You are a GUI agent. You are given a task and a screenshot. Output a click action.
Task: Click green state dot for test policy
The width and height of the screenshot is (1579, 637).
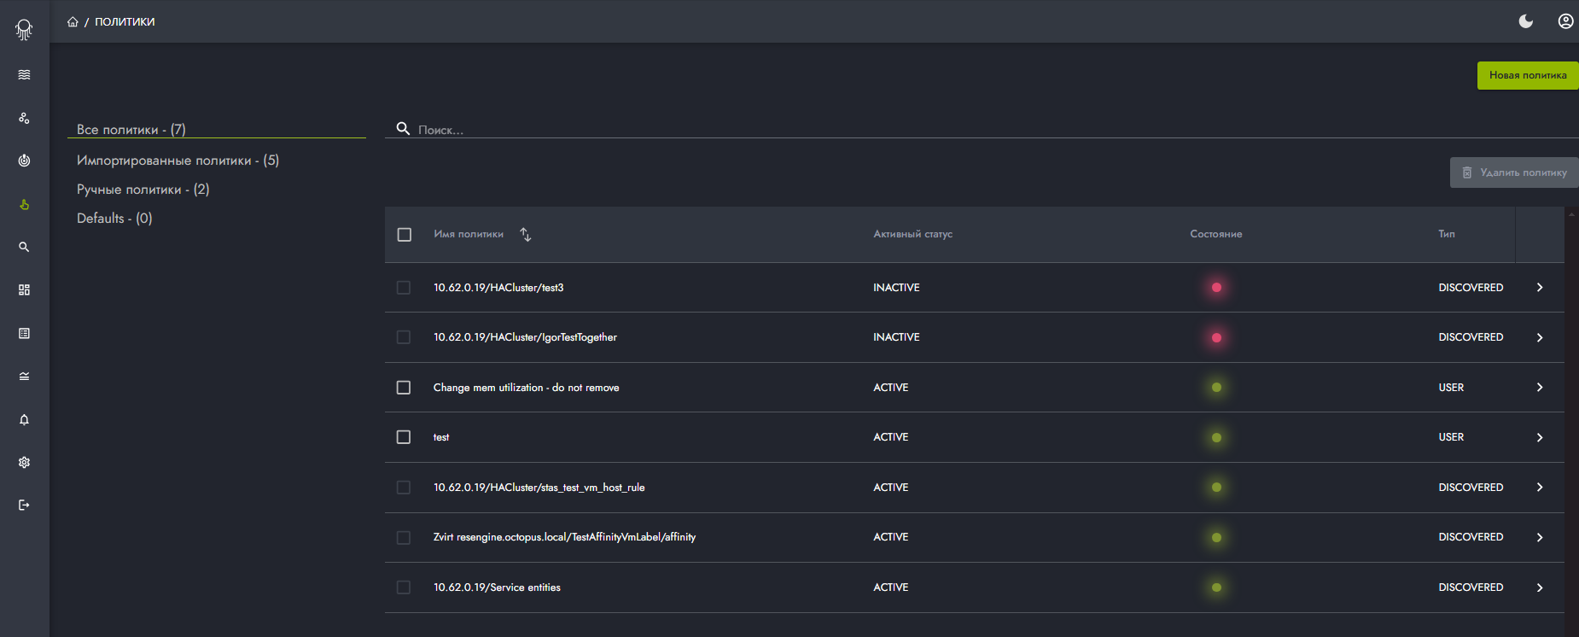[1216, 437]
